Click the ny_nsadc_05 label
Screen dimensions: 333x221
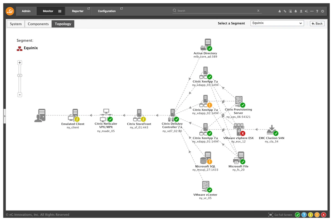coord(106,131)
